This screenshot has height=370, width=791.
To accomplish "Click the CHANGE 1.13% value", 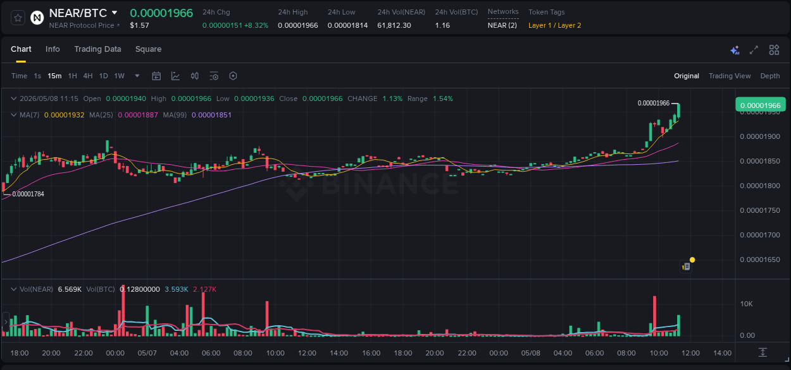I will point(392,98).
